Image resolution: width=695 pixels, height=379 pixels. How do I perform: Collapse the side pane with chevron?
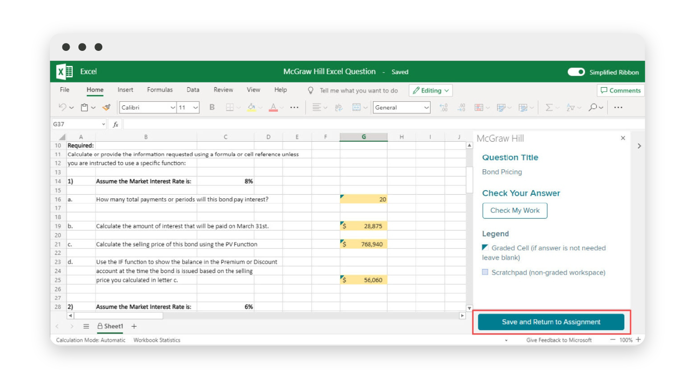tap(639, 146)
